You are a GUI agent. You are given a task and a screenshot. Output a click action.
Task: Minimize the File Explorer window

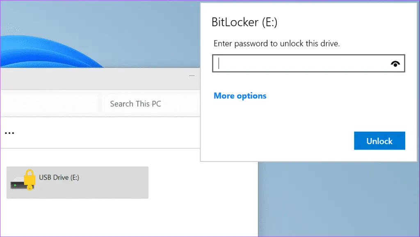[192, 76]
